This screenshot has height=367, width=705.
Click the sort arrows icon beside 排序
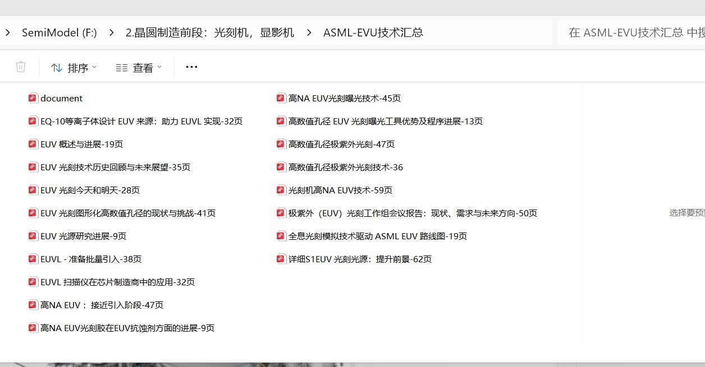coord(57,67)
